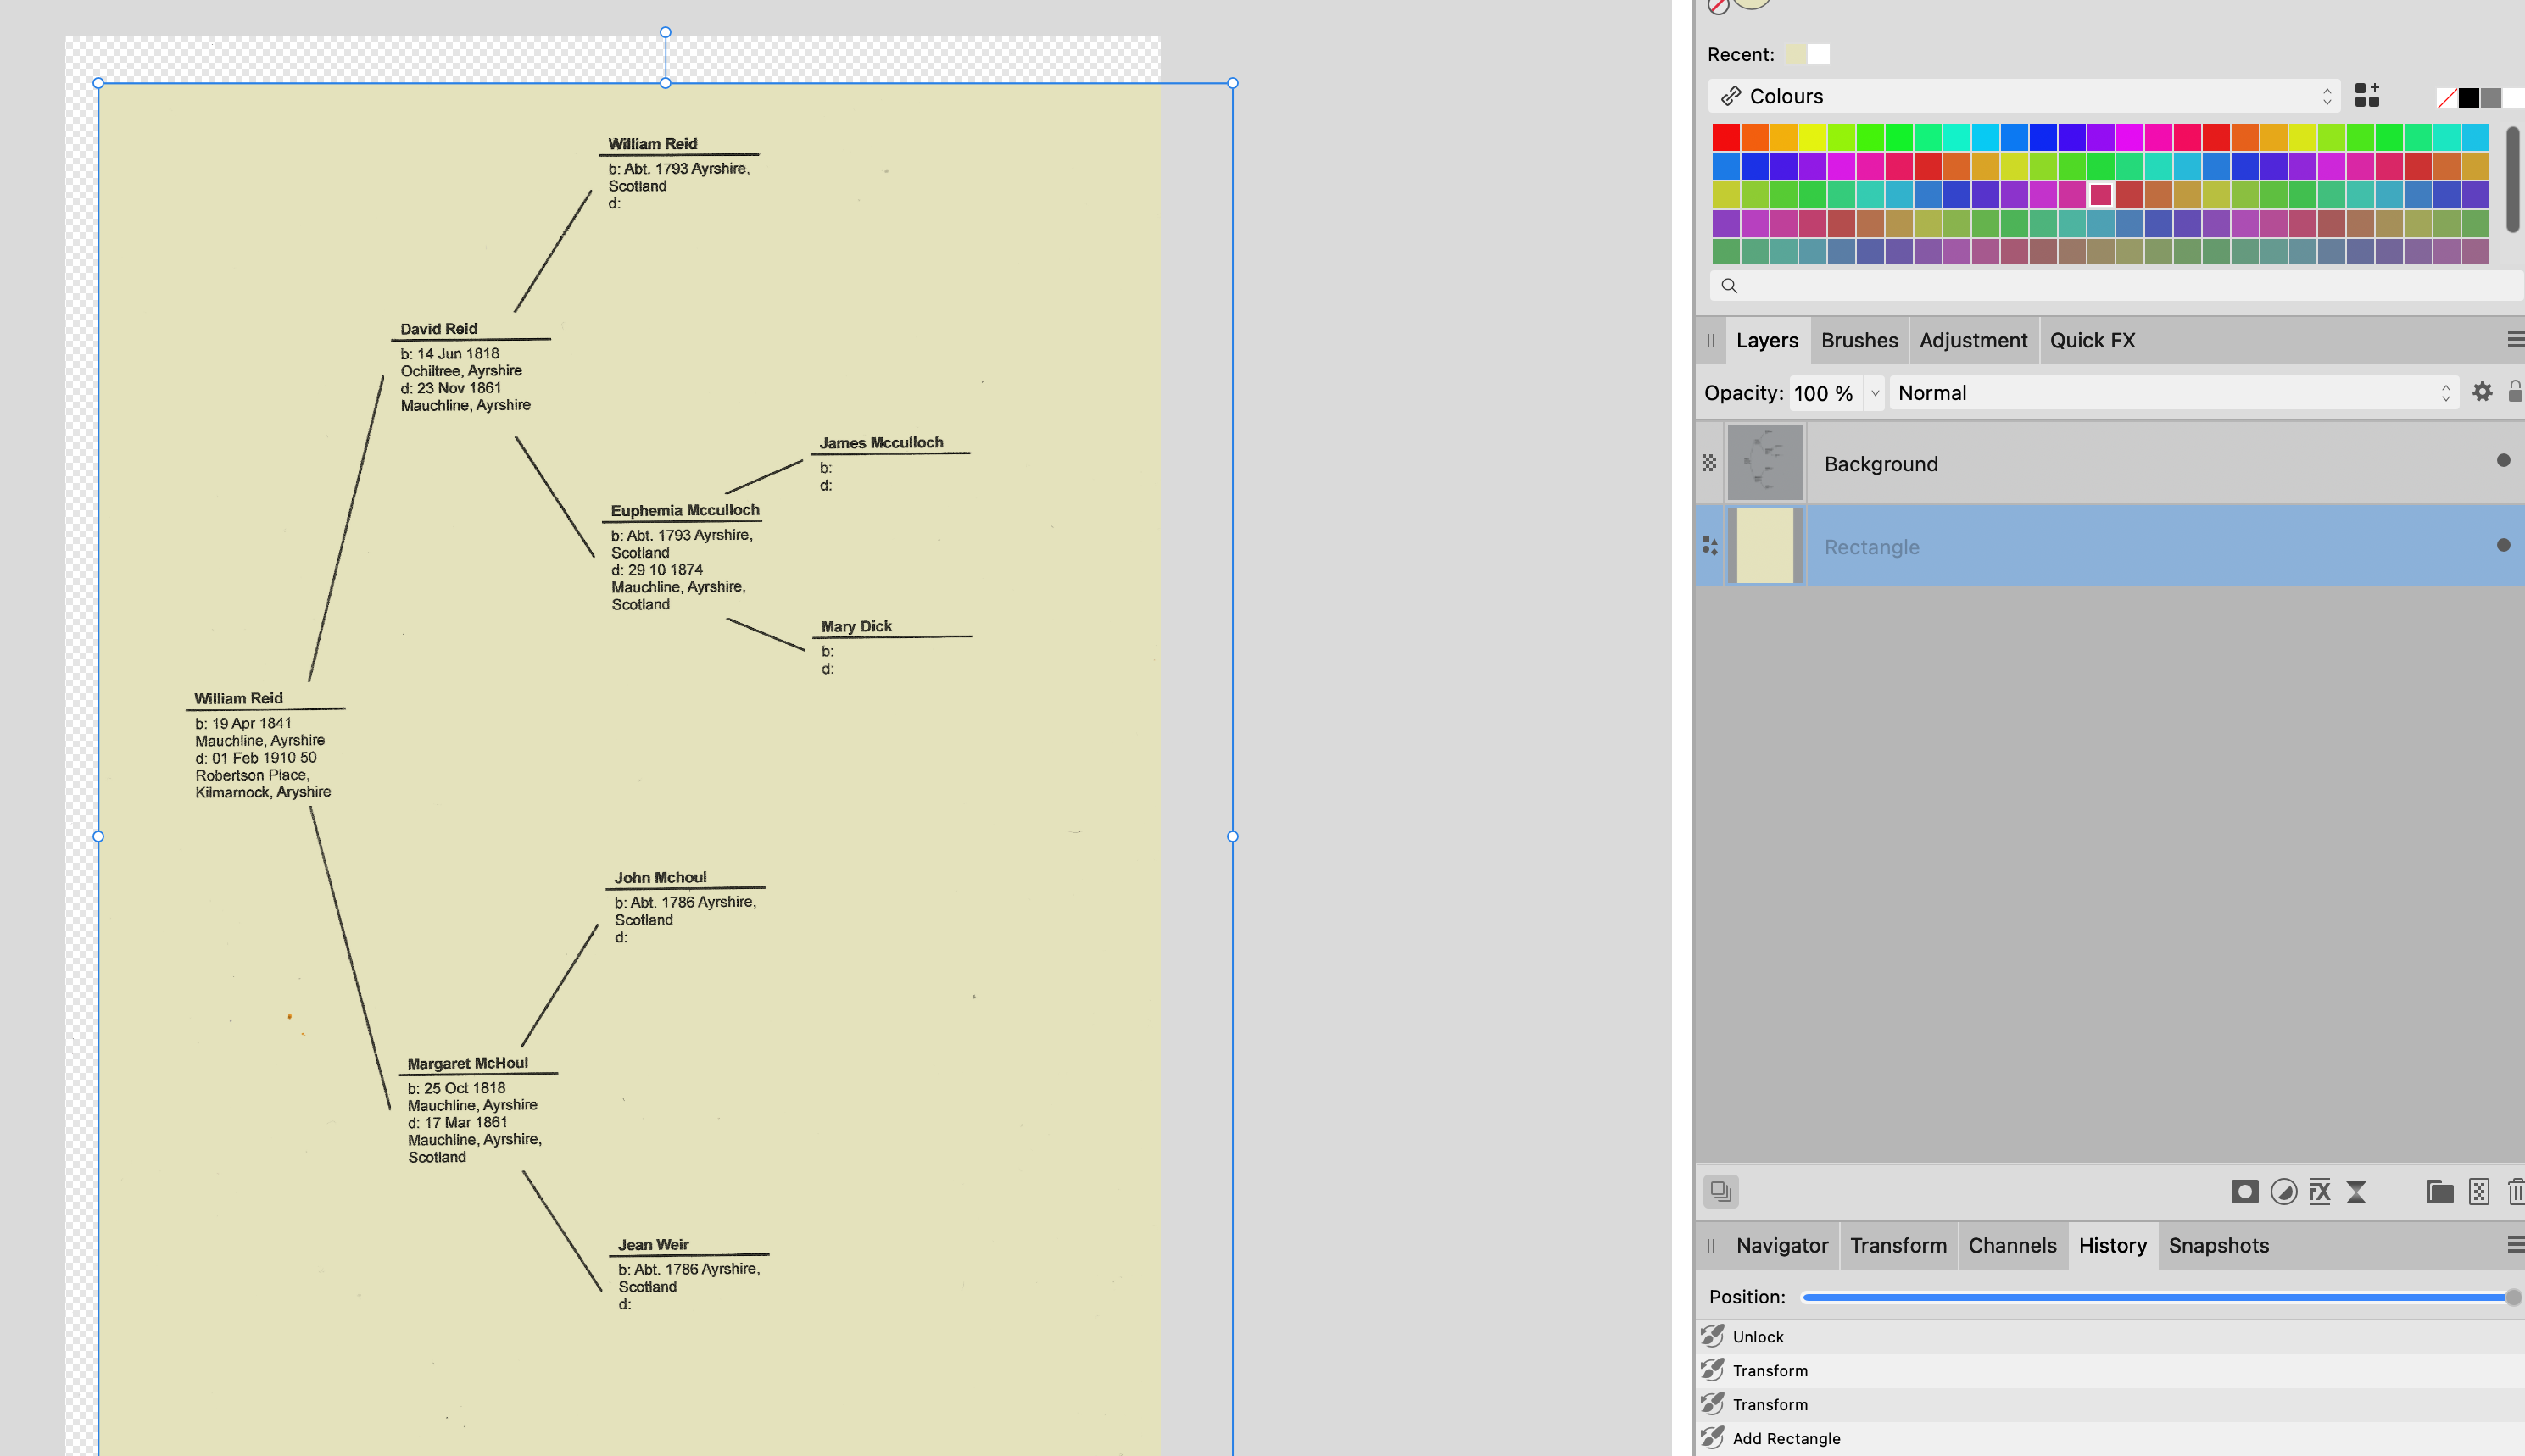
Task: Switch to the Quick FX tab
Action: coord(2092,341)
